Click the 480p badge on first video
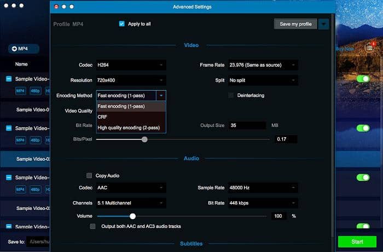The height and width of the screenshot is (252, 383). [x=35, y=91]
